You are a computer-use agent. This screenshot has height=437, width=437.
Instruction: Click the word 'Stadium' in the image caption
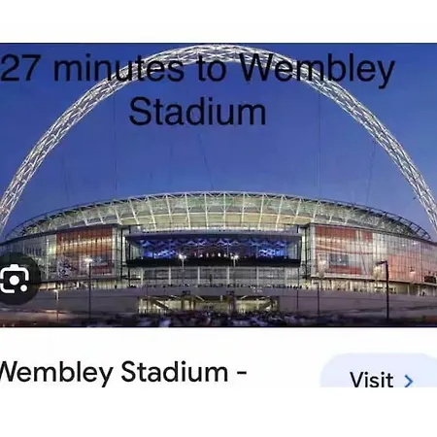(x=197, y=112)
